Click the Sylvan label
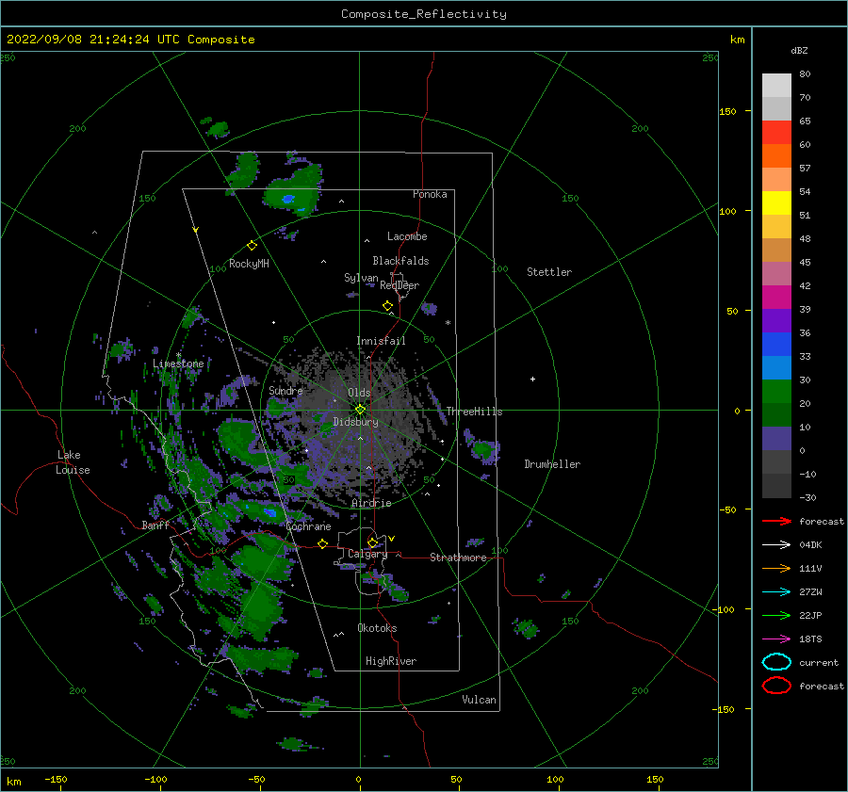The height and width of the screenshot is (792, 848). [x=361, y=278]
